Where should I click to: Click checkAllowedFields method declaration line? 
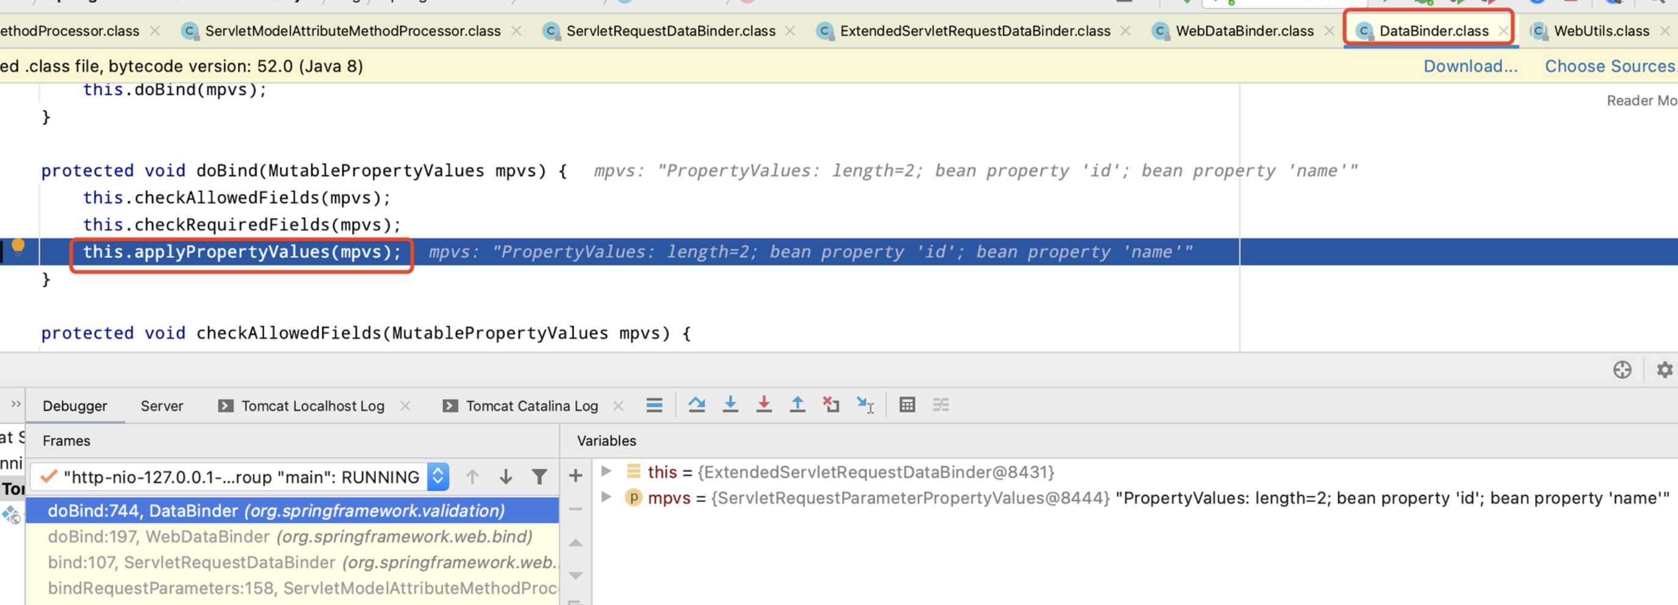point(366,333)
